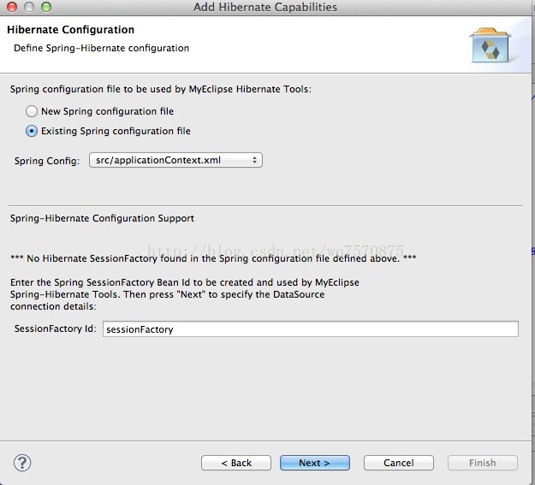Click 'Enter the Spring SessionFactory Bean Id' text
This screenshot has height=485, width=535.
185,294
